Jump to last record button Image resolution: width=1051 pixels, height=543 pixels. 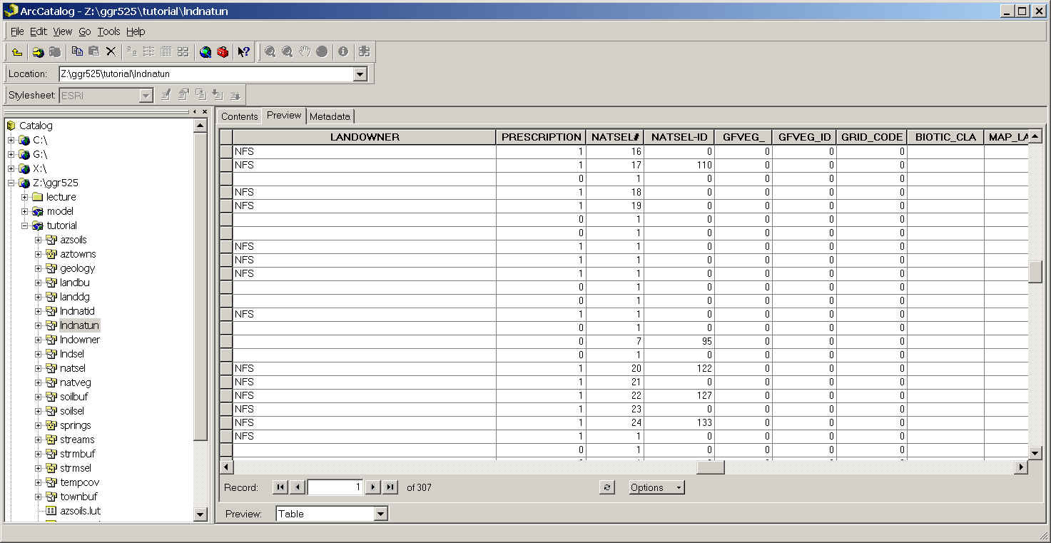coord(390,487)
